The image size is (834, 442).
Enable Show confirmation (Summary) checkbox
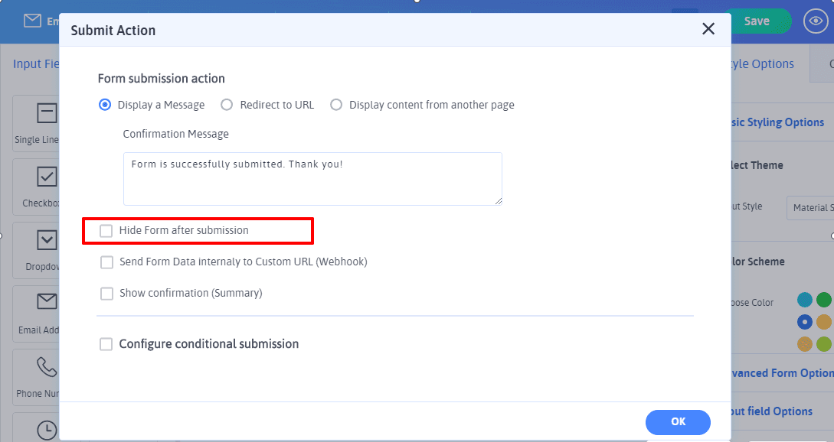[106, 294]
